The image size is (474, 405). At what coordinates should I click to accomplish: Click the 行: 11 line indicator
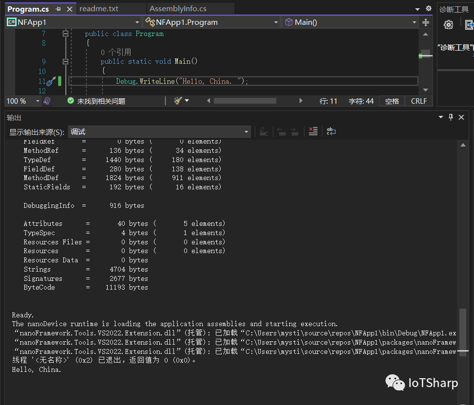pos(328,101)
